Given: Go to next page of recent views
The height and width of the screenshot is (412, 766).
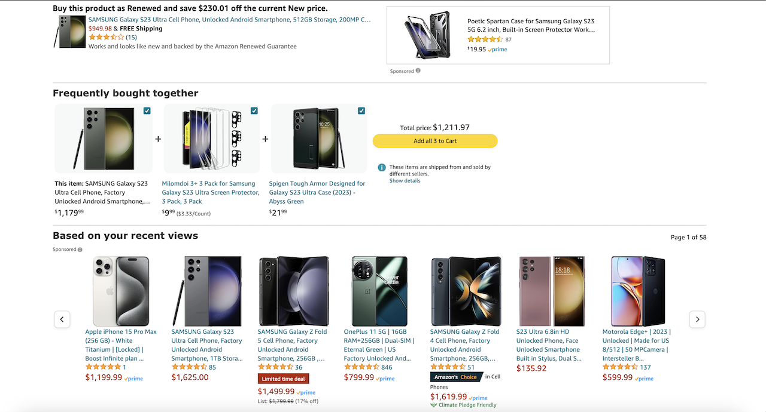Looking at the screenshot, I should coord(697,319).
